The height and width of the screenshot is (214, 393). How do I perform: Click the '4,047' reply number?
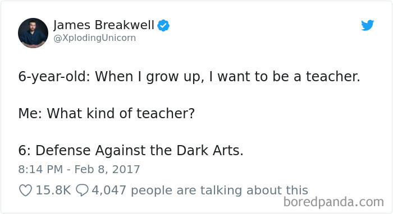click(109, 190)
